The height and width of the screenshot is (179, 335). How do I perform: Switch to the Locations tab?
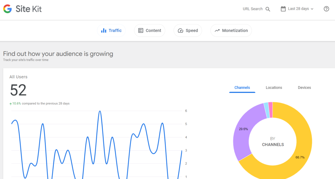pos(274,88)
